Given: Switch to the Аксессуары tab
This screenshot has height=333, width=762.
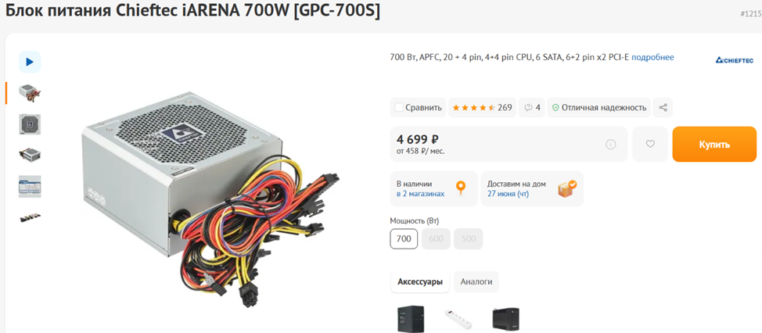Looking at the screenshot, I should 420,281.
